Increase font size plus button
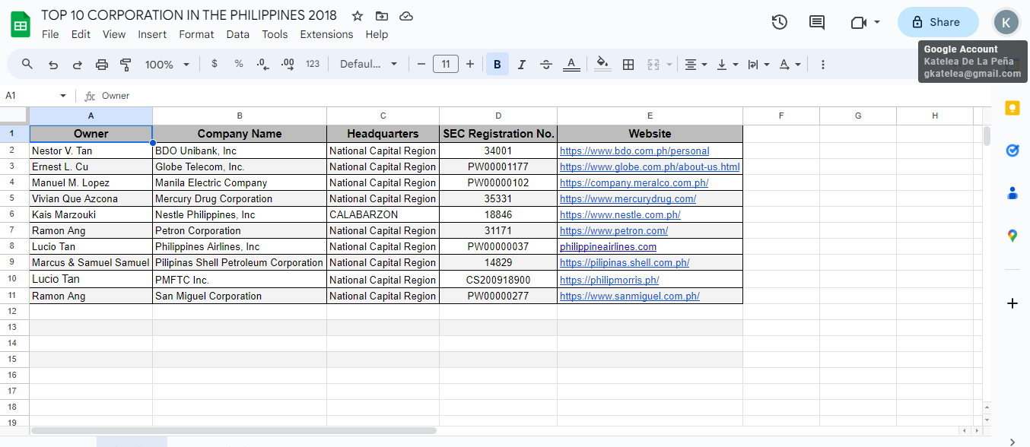1030x447 pixels. (470, 65)
